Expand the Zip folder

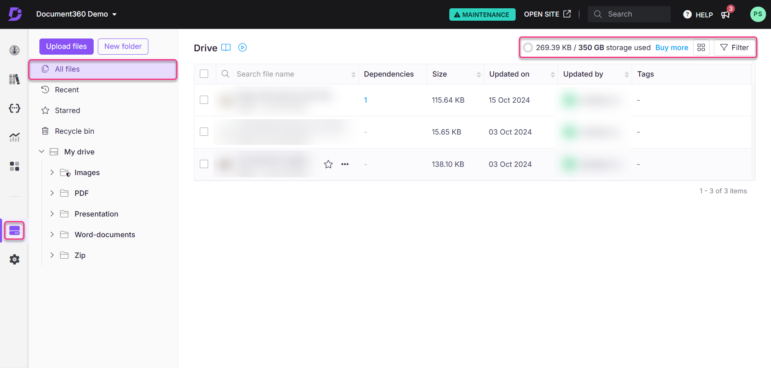pyautogui.click(x=52, y=255)
